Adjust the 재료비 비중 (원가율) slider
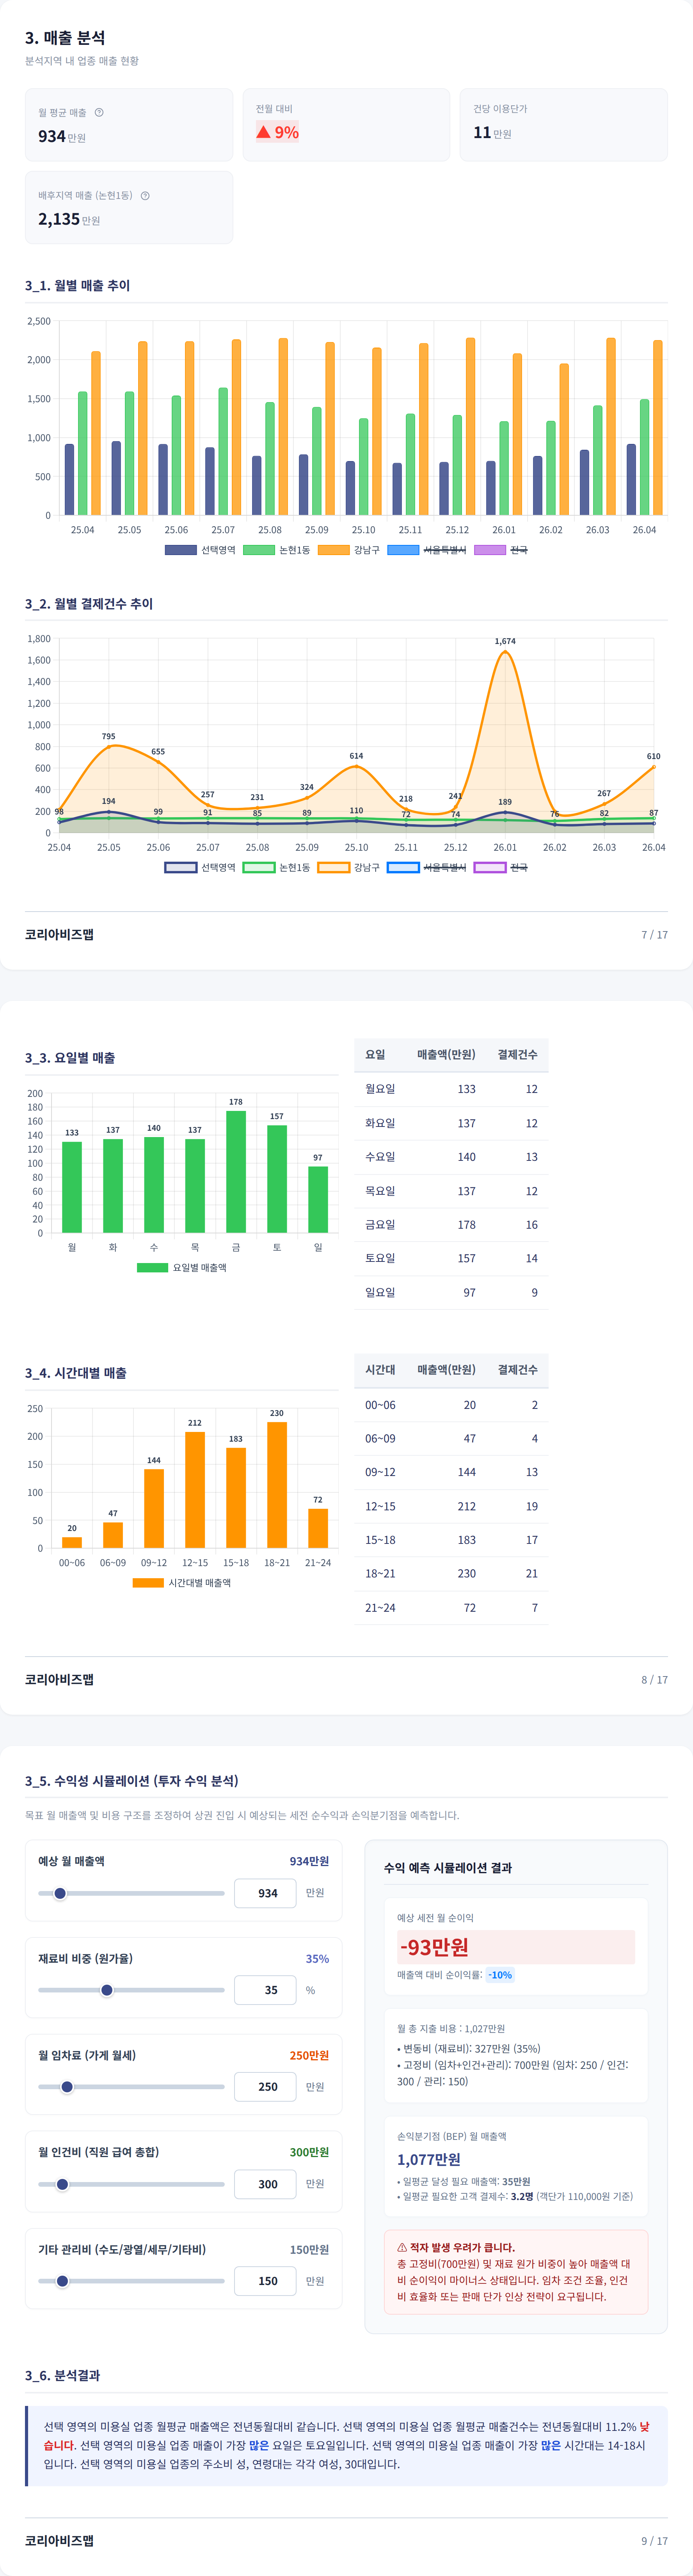The width and height of the screenshot is (693, 2576). pos(131,1990)
